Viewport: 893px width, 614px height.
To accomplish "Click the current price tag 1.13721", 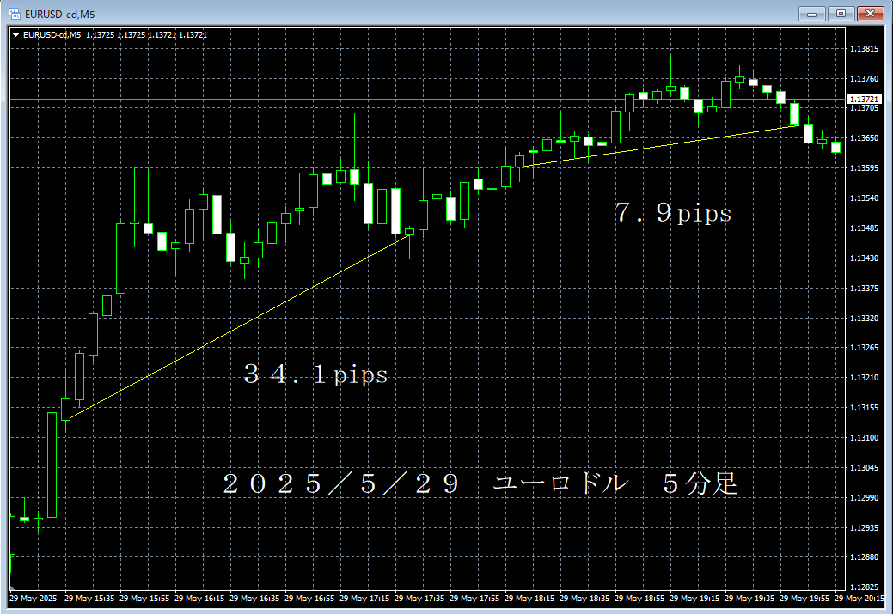I will pos(863,100).
